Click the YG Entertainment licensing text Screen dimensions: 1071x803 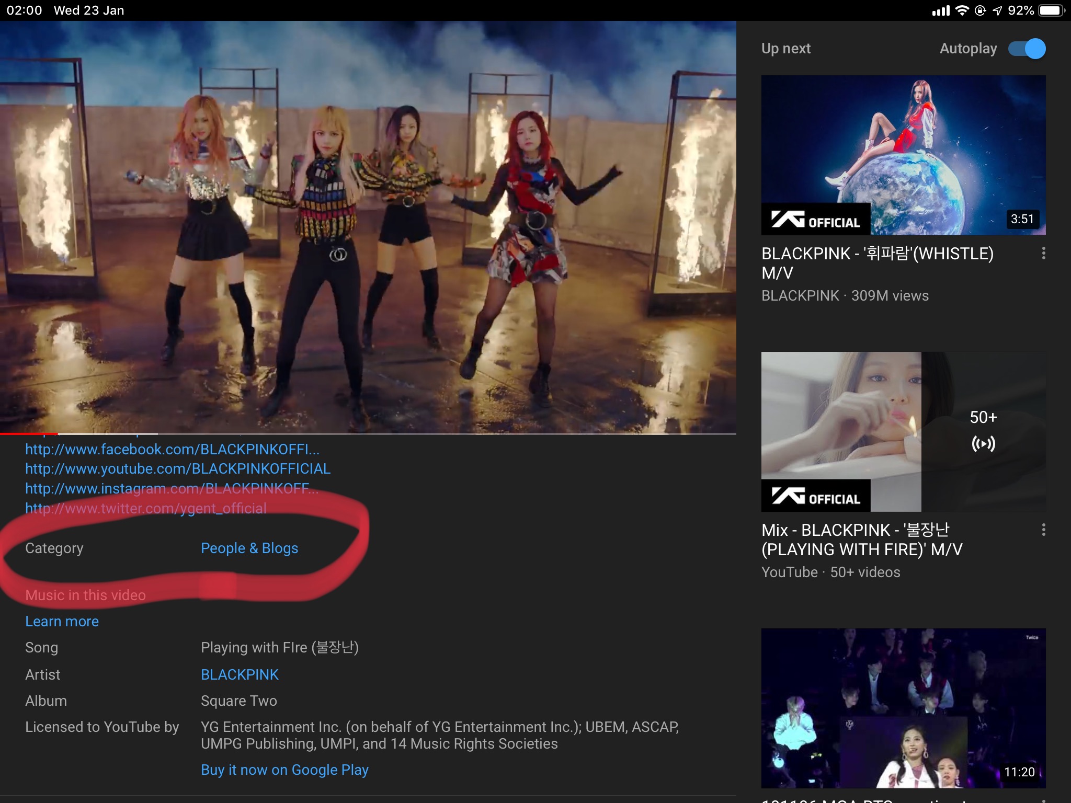[440, 736]
